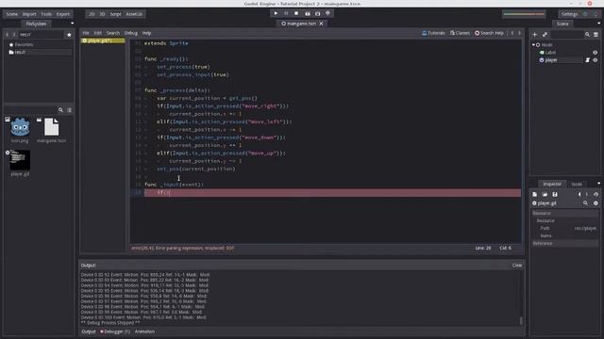This screenshot has height=339, width=604.
Task: Click the Play custom scene icon
Action: [317, 13]
